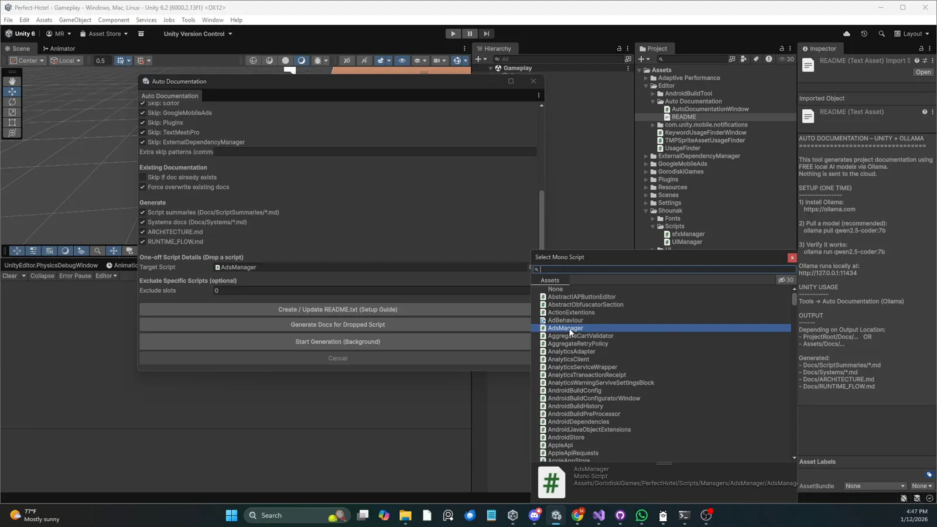Collapse the Auto Documentation folder in Project
This screenshot has width=937, height=527.
pos(653,101)
